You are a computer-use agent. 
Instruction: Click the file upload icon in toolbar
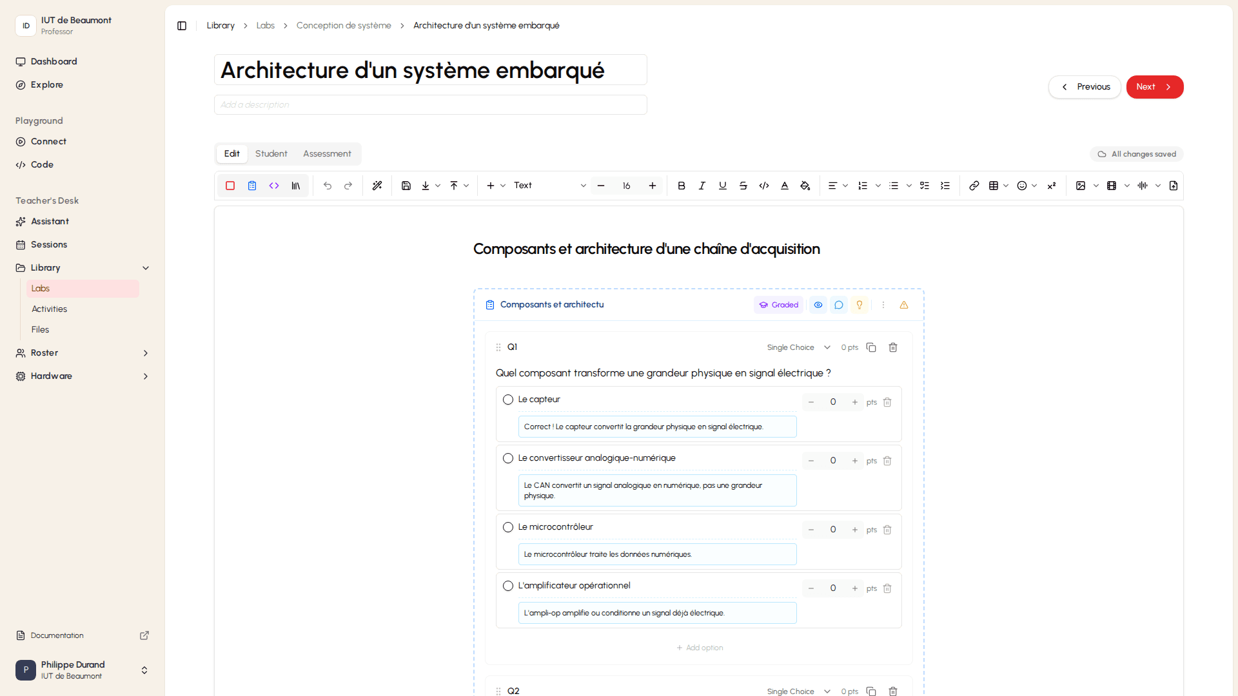coord(1174,186)
